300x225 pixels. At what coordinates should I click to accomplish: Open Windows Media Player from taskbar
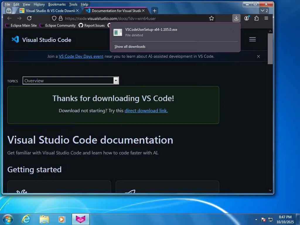62,219
